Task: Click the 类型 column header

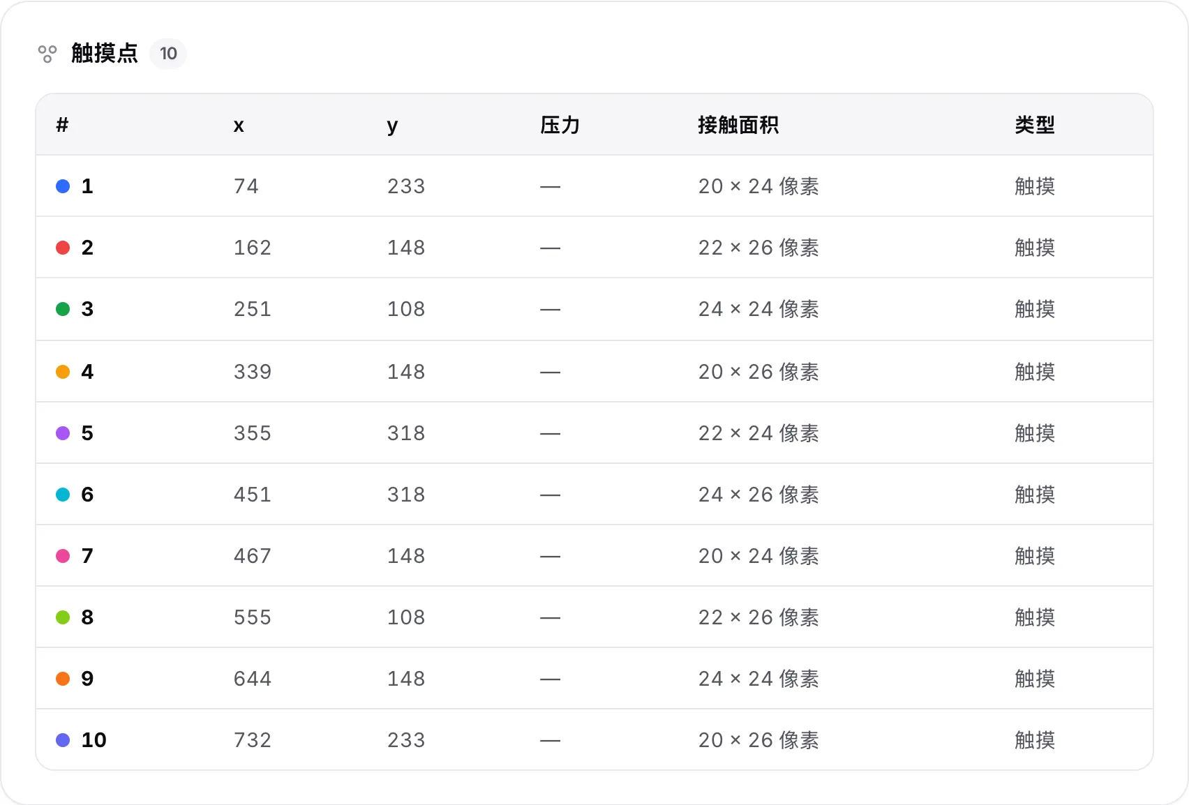Action: coord(1035,125)
